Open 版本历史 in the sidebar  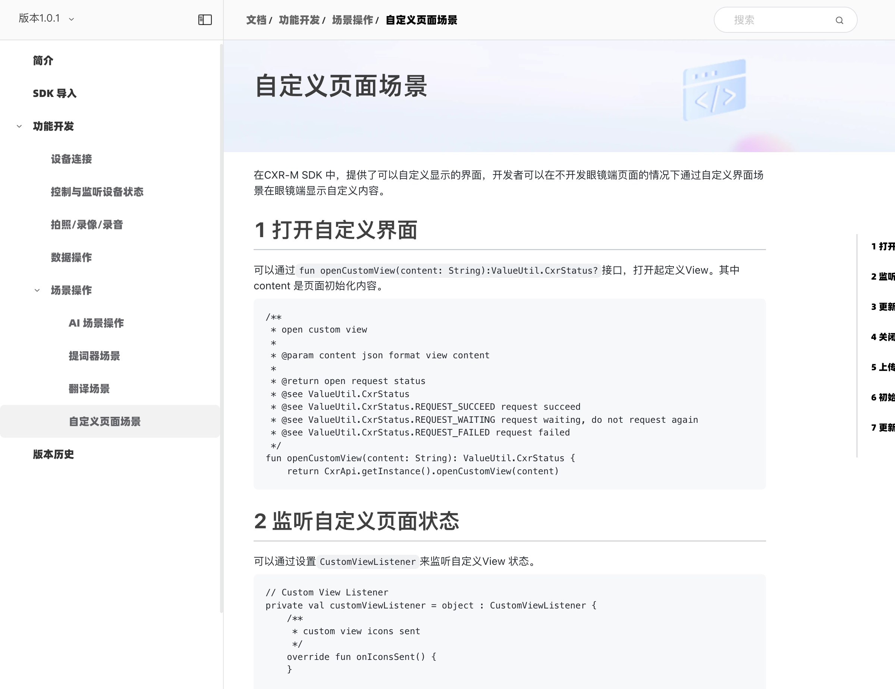(x=53, y=454)
